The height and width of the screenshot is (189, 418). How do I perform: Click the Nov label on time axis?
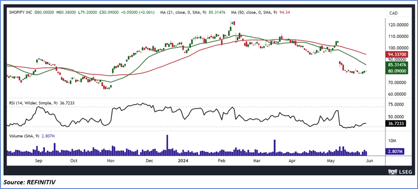pos(110,160)
